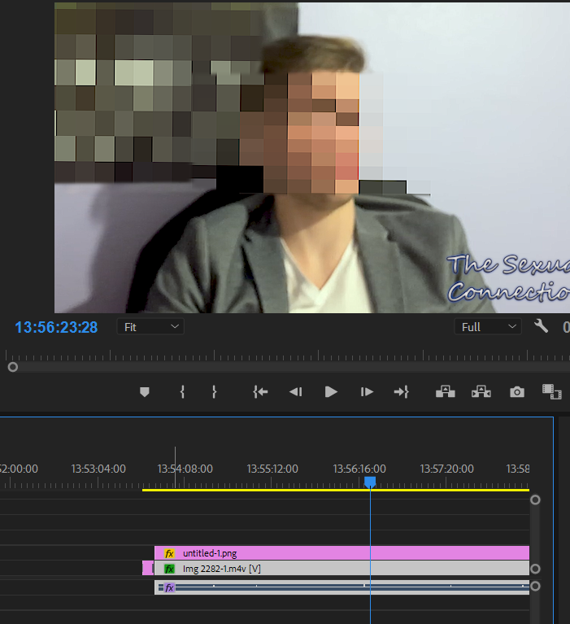Image resolution: width=570 pixels, height=624 pixels.
Task: Click the top vertical zoom handle on timeline
Action: coord(535,500)
